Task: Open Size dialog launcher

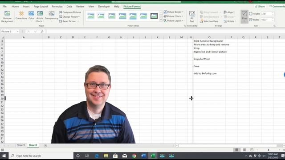Action: (x=274, y=26)
